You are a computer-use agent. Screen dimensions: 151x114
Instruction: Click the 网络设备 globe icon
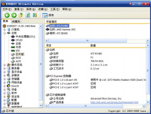pyautogui.click(x=9, y=83)
